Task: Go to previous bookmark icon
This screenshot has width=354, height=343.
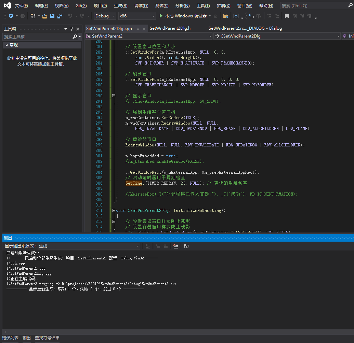Action: 295,16
